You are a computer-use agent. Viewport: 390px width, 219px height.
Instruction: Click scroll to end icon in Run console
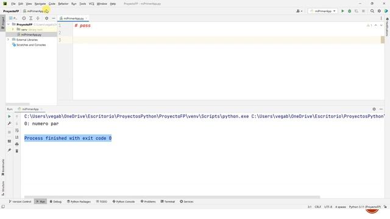pyautogui.click(x=17, y=137)
